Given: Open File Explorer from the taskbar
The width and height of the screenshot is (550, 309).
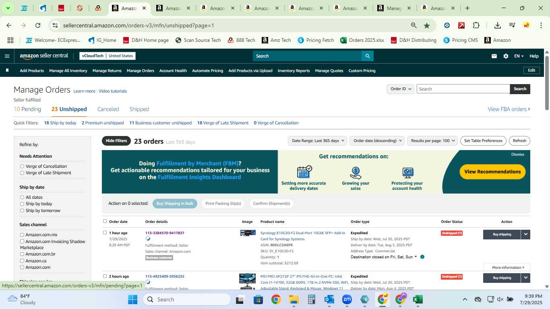Looking at the screenshot, I should click(294, 299).
